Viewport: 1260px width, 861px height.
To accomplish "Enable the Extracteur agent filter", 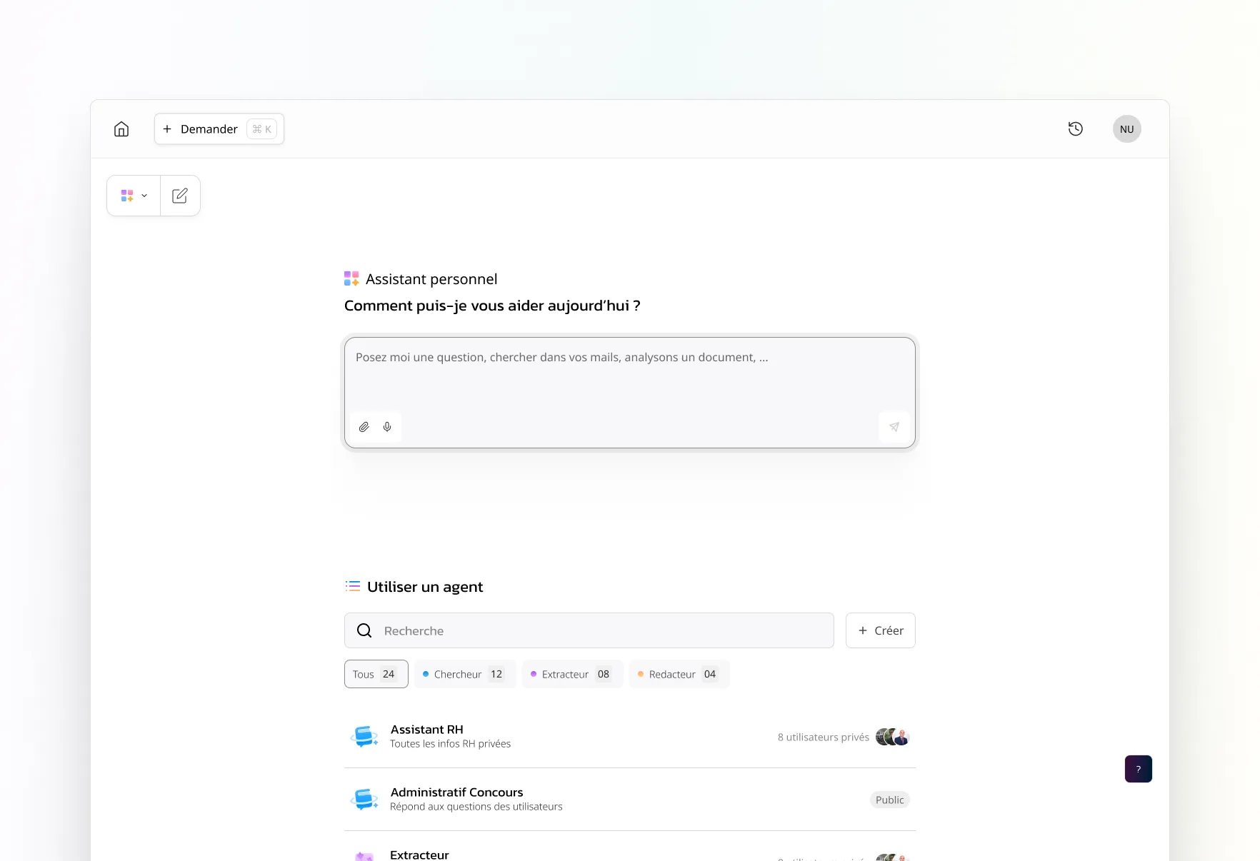I will [571, 673].
